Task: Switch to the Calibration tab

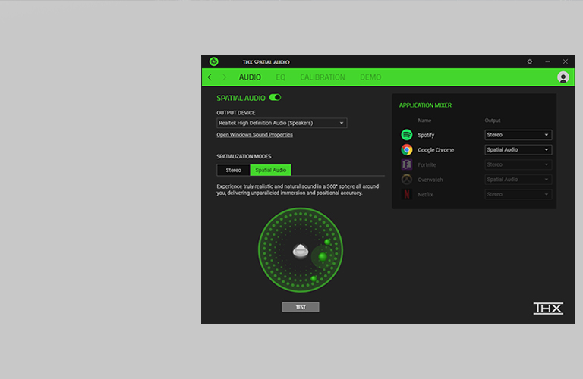Action: pyautogui.click(x=322, y=77)
